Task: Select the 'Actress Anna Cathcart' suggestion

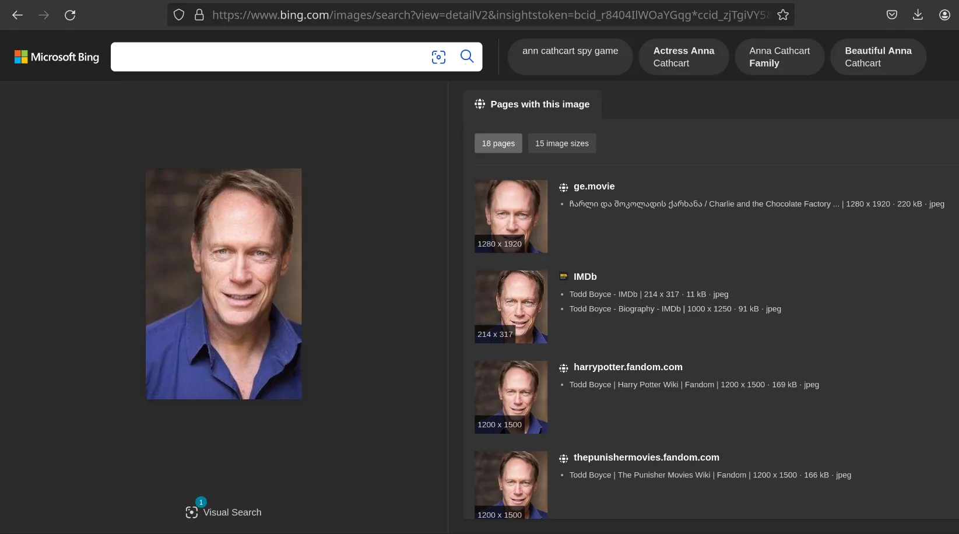Action: coord(684,57)
